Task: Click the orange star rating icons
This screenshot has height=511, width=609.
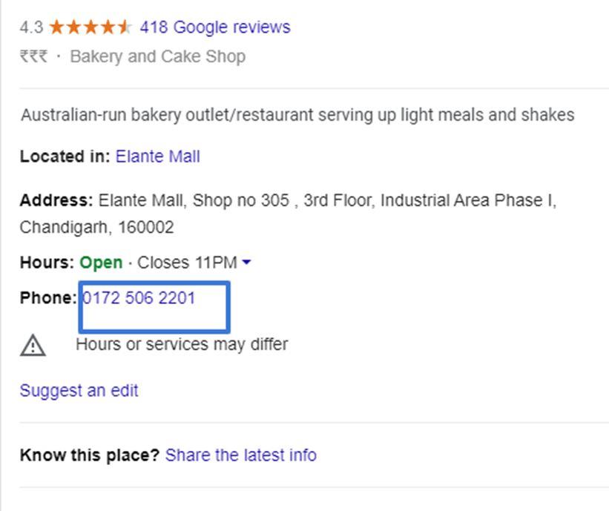Action: click(x=90, y=27)
